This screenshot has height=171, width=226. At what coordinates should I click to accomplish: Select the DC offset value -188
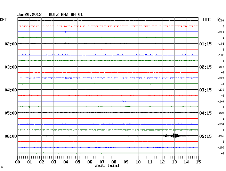coord(221,55)
